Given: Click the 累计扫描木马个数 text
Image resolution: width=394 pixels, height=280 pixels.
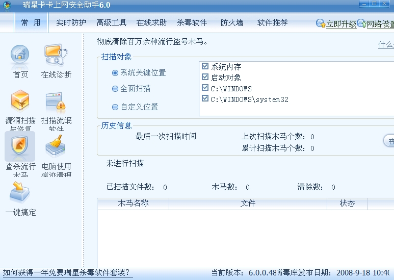Looking at the screenshot, I should (x=278, y=148).
